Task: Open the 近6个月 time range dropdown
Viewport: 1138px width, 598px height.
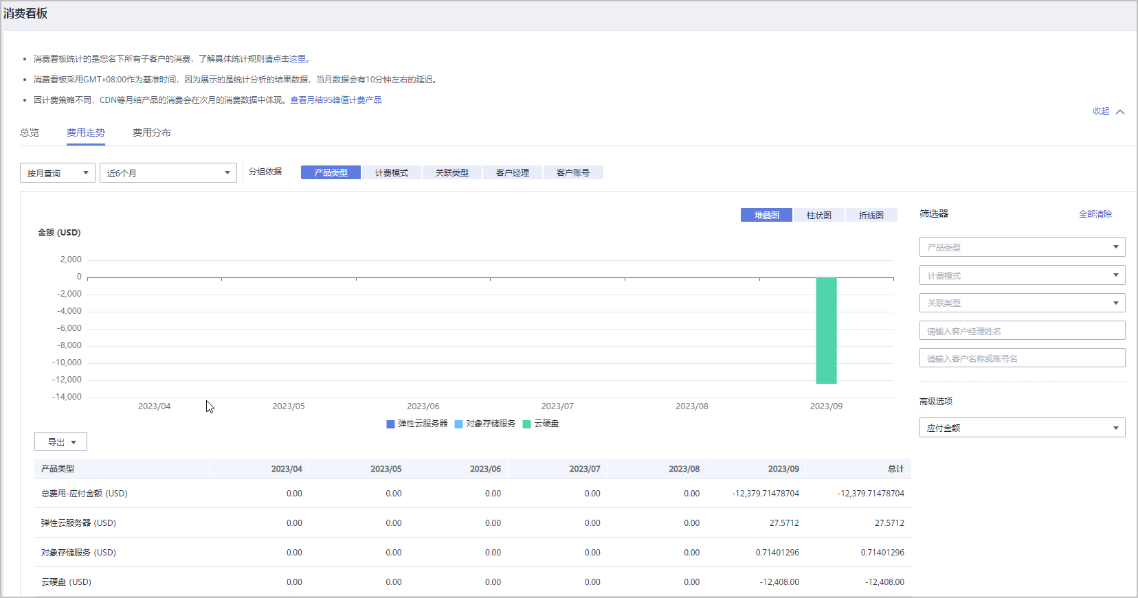Action: click(168, 173)
